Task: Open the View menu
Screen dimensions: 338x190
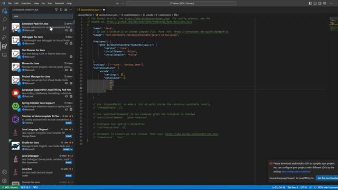Action: coord(36,3)
